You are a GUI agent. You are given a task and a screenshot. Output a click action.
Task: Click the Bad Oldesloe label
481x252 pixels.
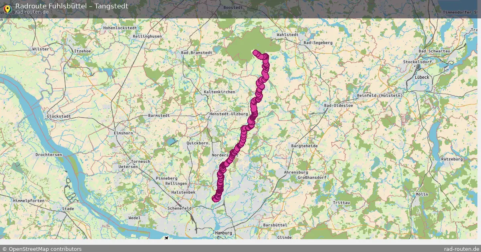[339, 106]
